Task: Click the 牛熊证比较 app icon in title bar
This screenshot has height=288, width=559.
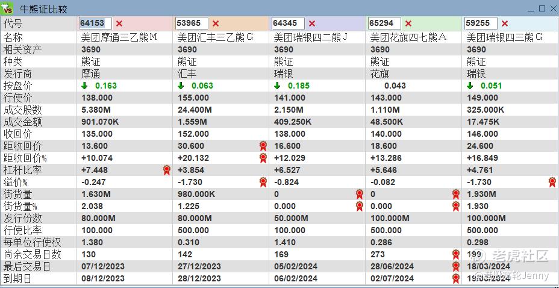Action: [7, 8]
